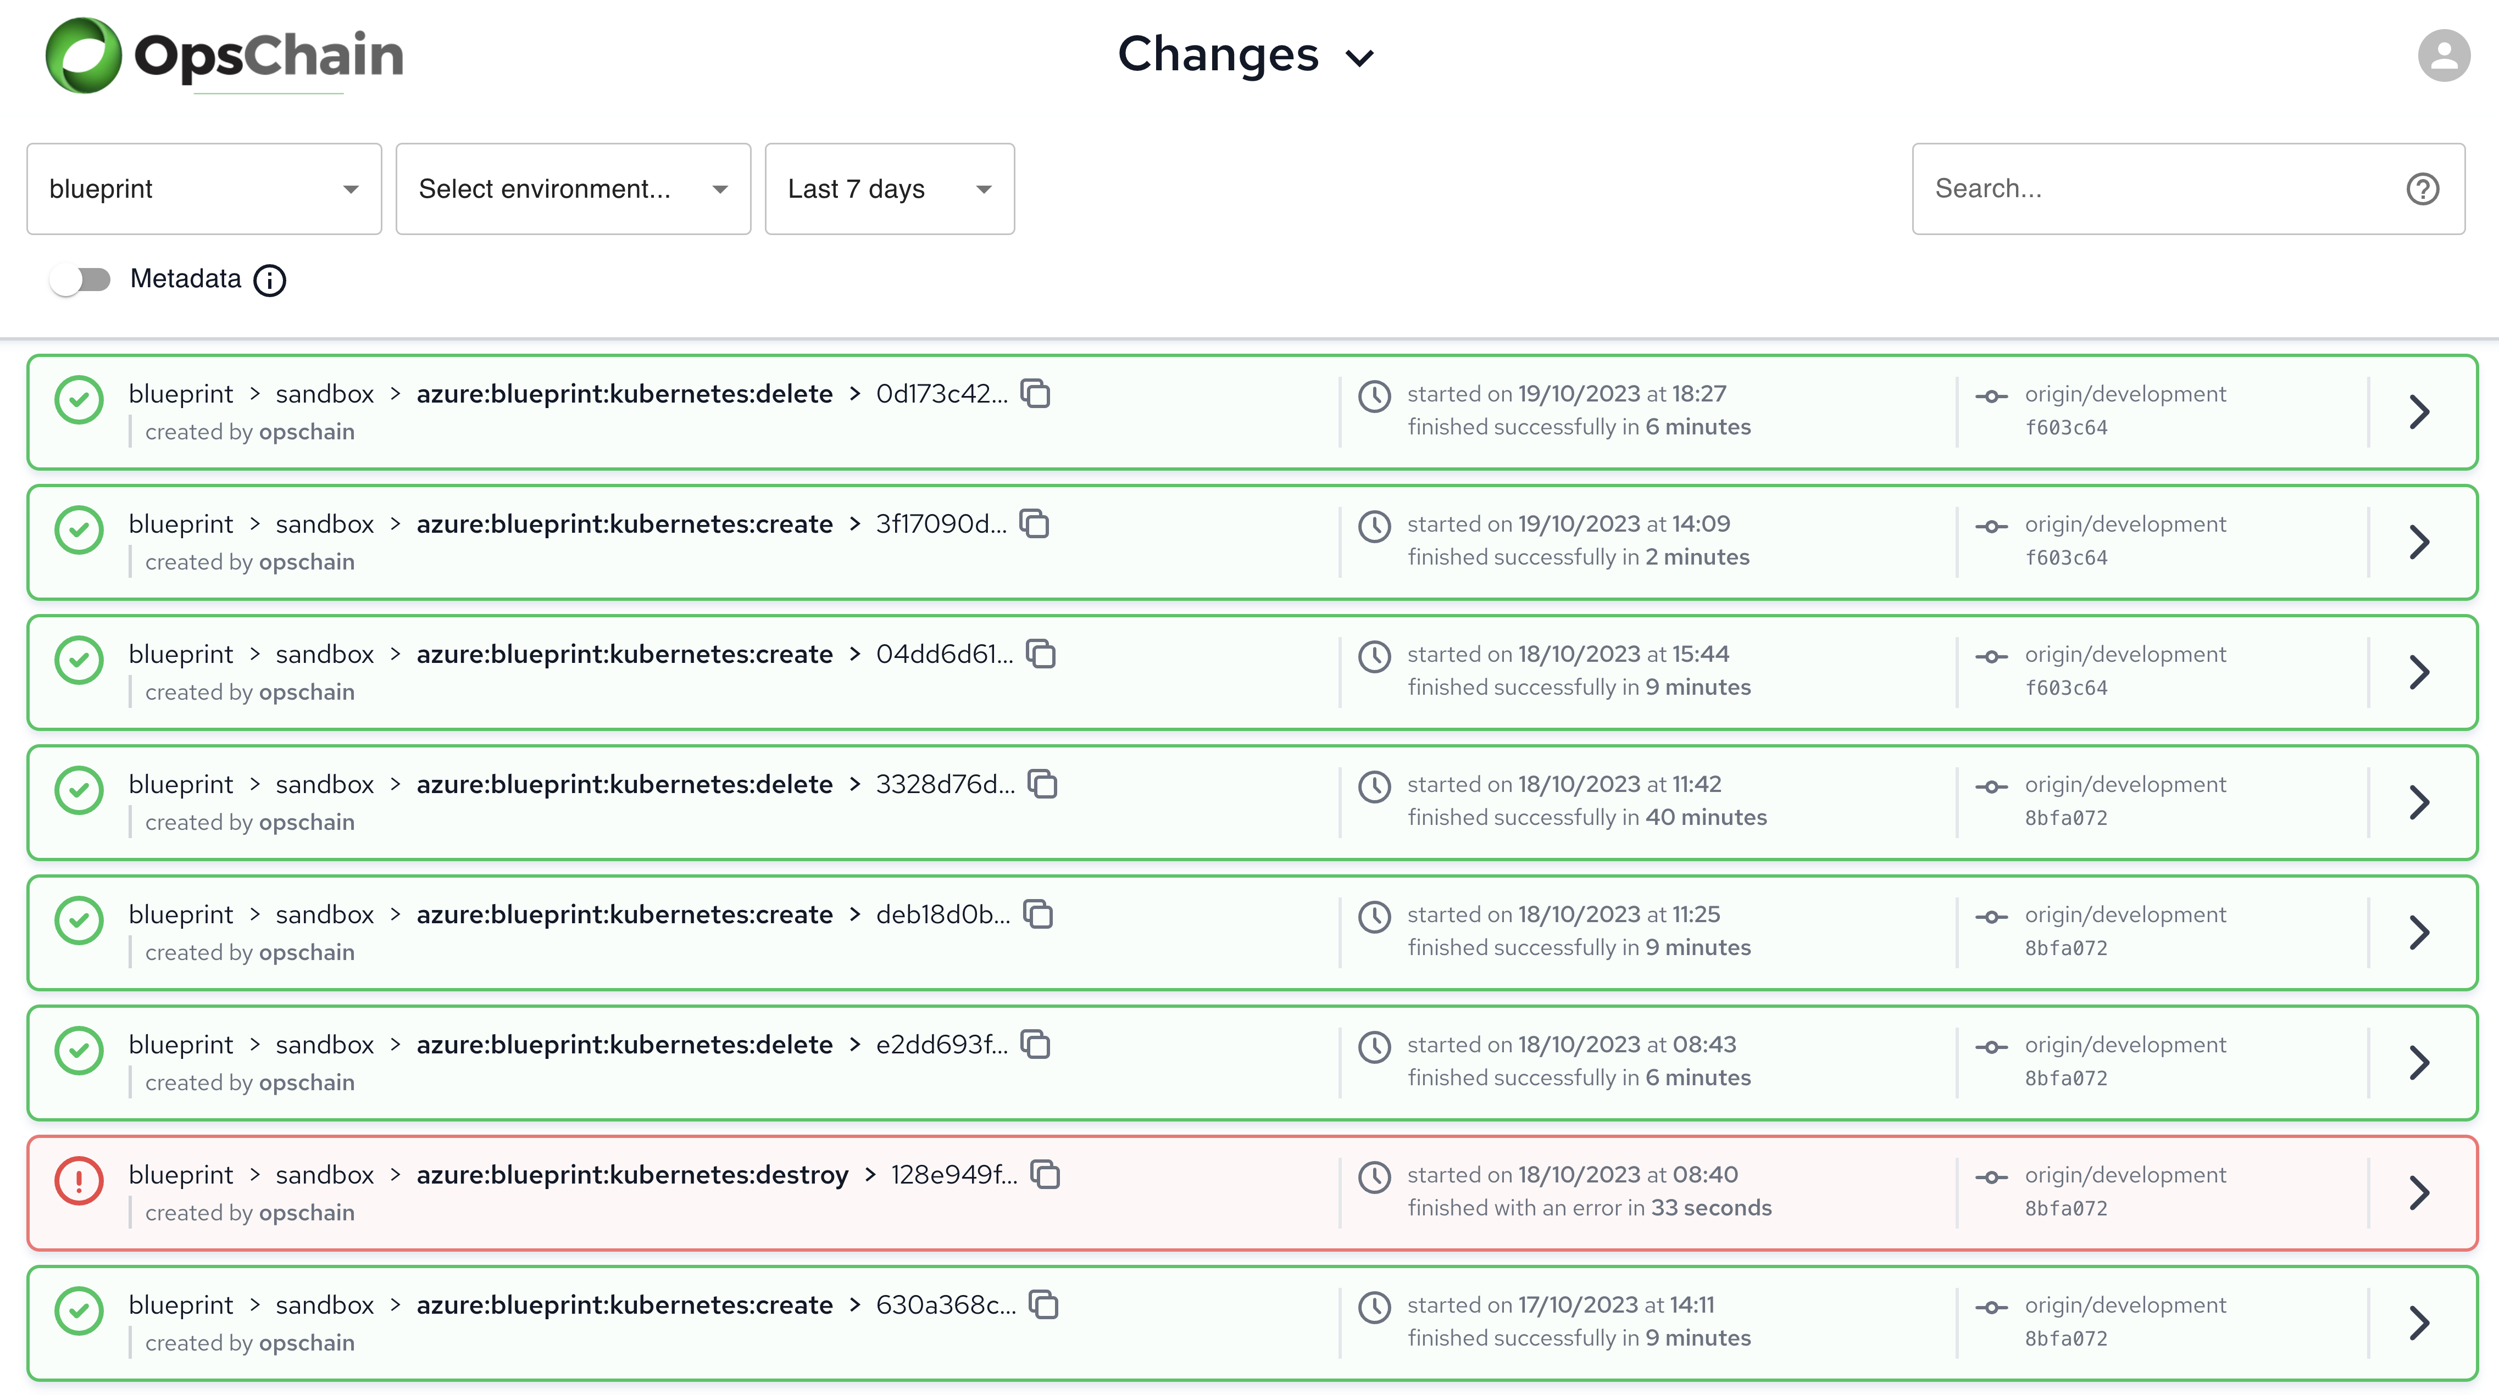
Task: Copy change ID e2dd693f
Action: point(1036,1044)
